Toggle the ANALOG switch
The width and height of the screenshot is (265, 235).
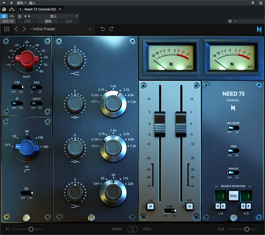pos(233,173)
